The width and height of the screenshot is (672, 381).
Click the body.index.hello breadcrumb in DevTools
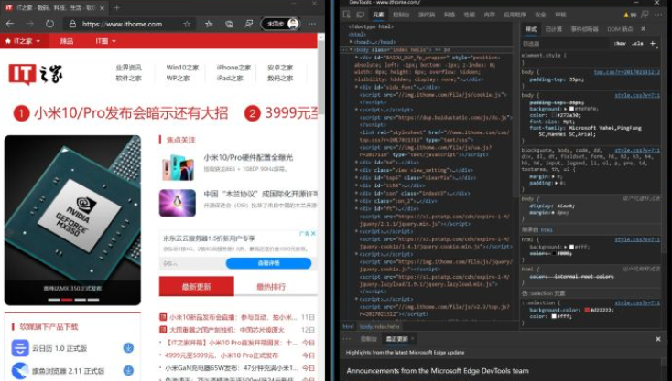point(379,327)
